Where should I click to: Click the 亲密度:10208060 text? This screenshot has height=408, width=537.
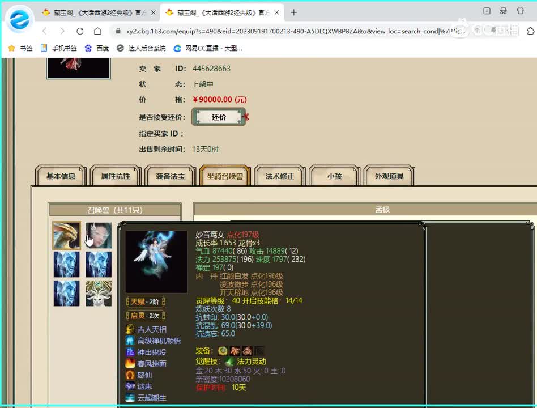[x=223, y=379]
